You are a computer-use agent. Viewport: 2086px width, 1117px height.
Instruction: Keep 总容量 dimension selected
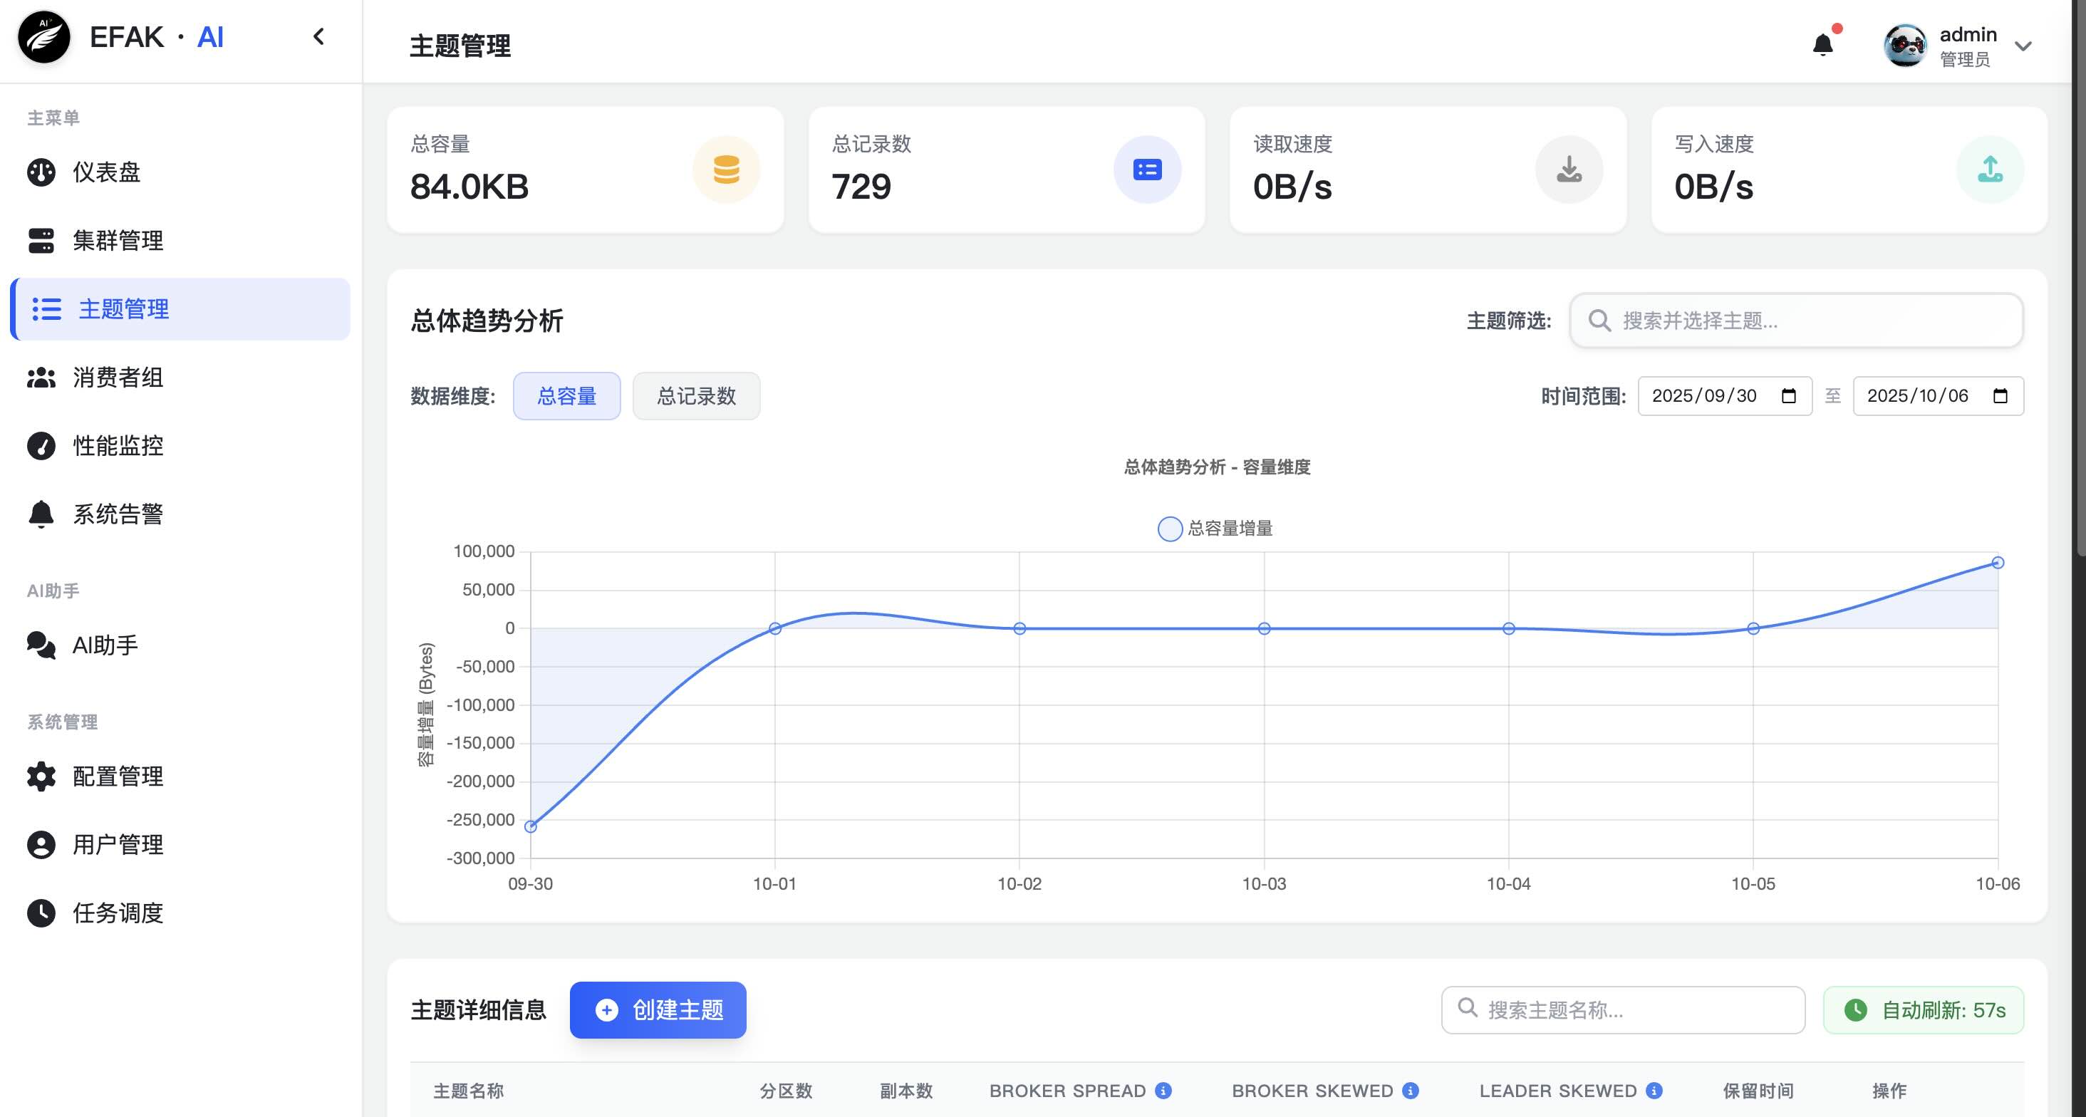[x=566, y=396]
